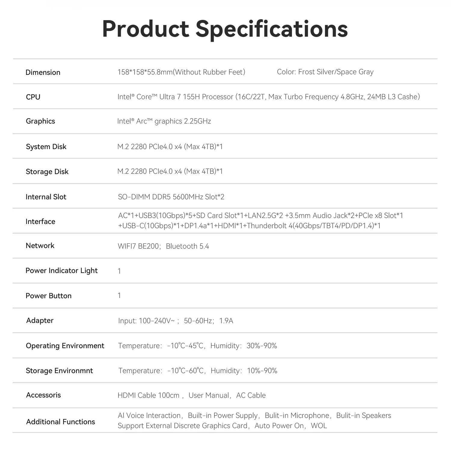
Task: Click the Product Specifications heading
Action: (x=225, y=29)
